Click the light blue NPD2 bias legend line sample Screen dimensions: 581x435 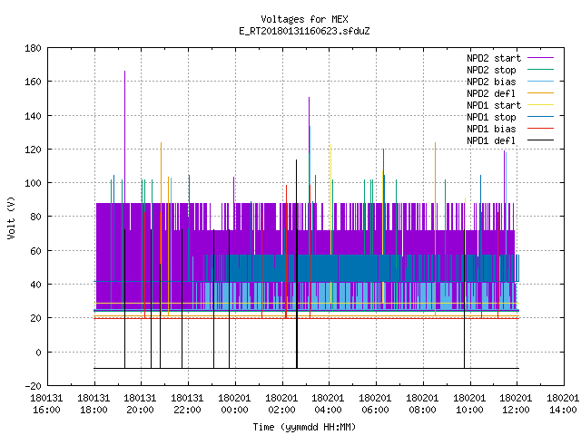(541, 82)
